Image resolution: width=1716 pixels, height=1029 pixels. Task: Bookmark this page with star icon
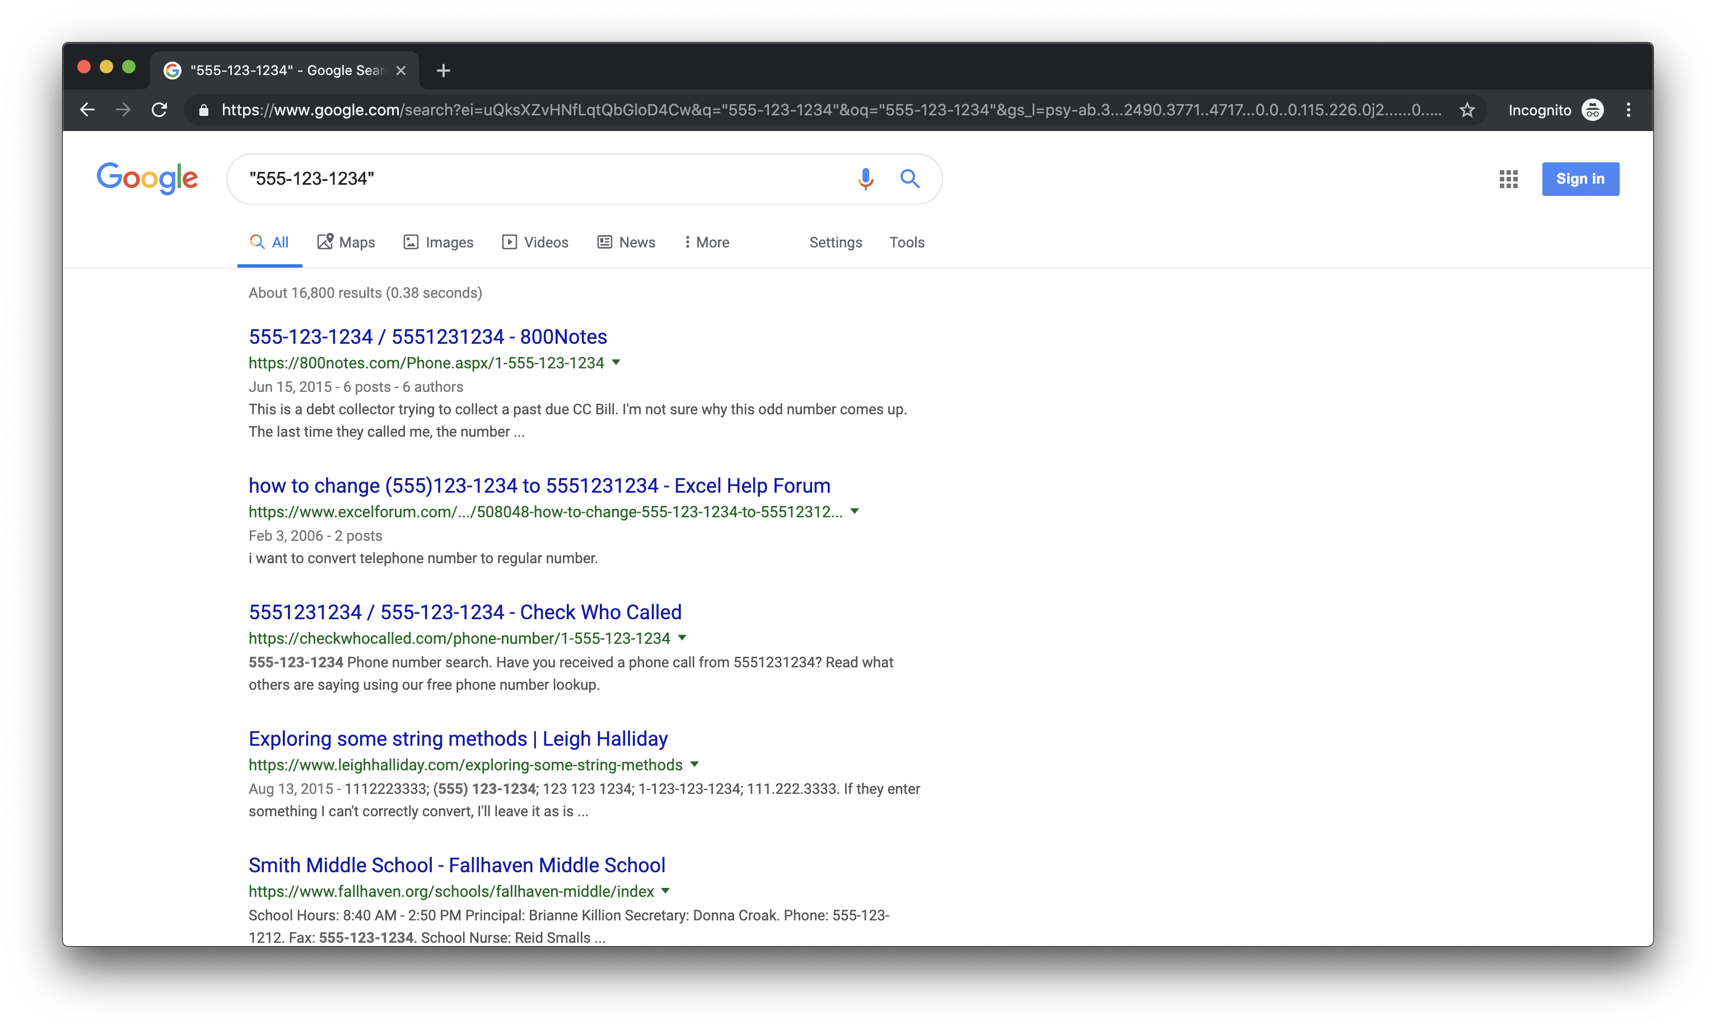click(1466, 110)
